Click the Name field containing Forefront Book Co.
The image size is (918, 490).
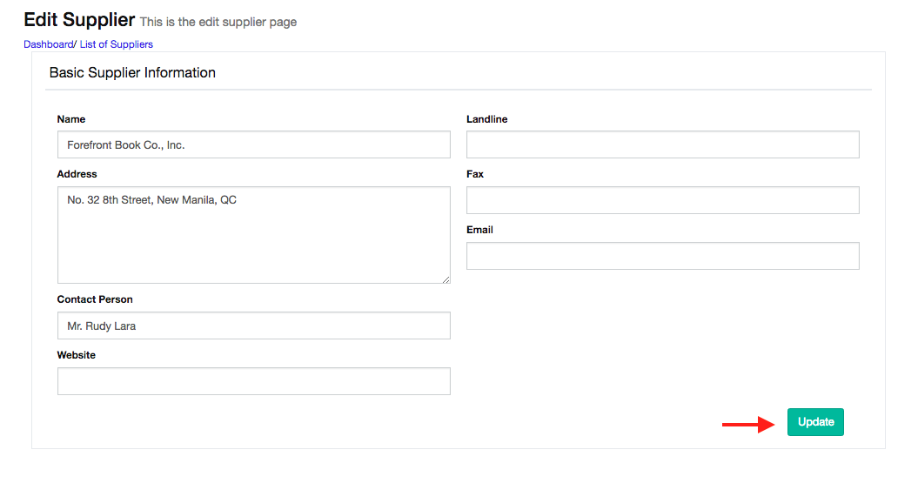[x=253, y=144]
